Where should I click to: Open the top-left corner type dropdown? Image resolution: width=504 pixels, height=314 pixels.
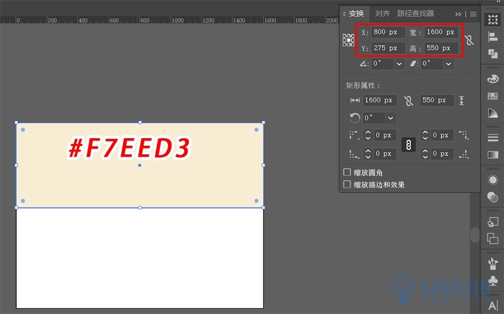(x=354, y=135)
